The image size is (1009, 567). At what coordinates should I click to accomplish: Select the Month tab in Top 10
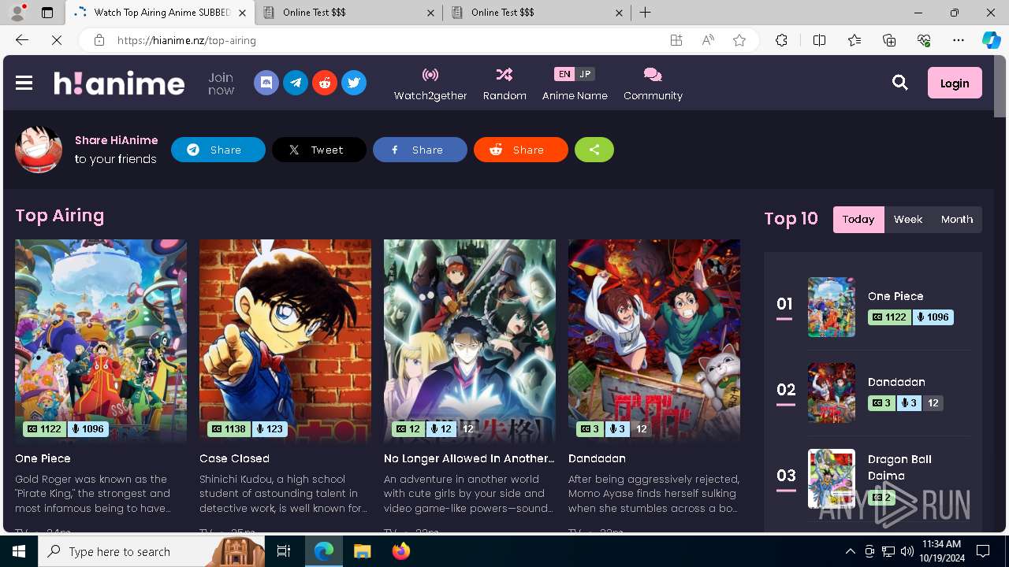click(957, 220)
